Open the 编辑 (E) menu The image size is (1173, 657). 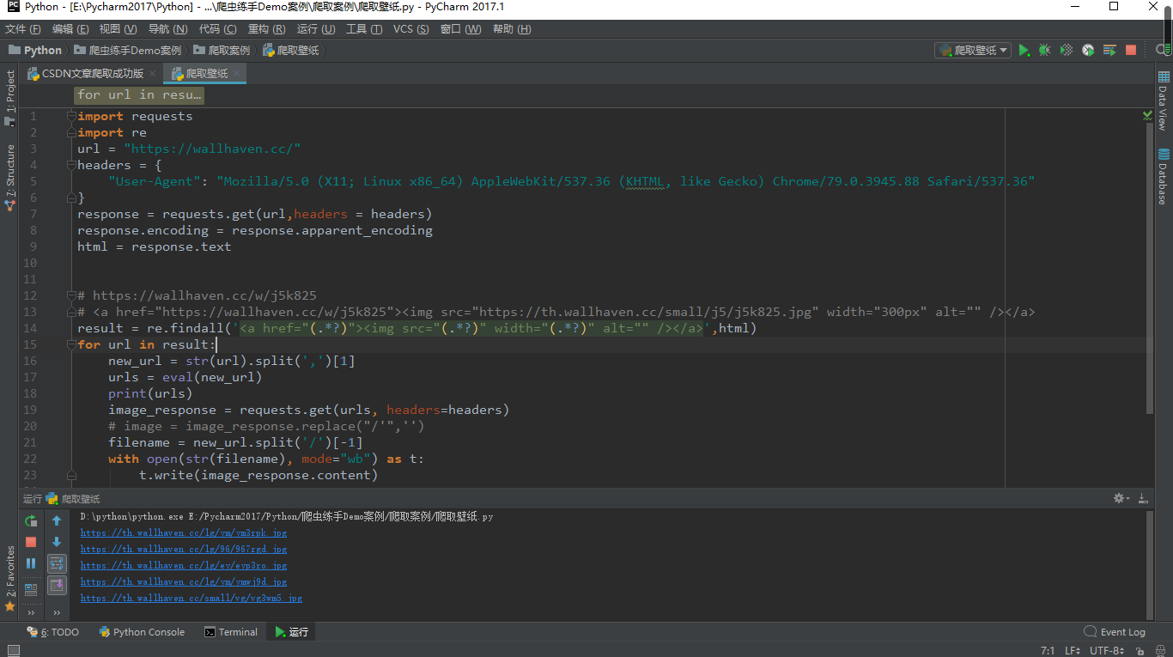[71, 29]
